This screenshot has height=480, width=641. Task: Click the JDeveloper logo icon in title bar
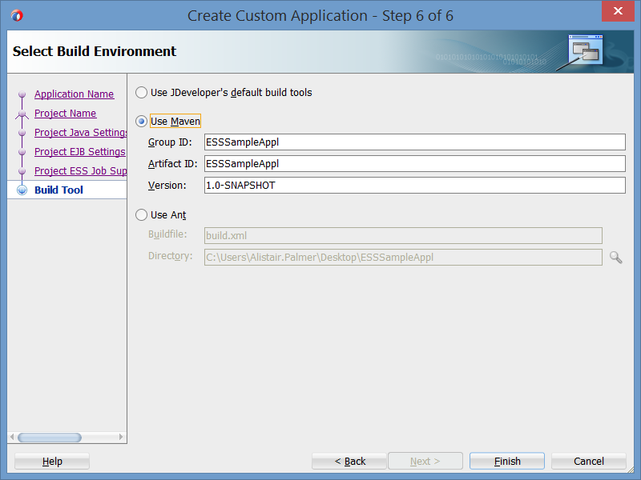(17, 14)
